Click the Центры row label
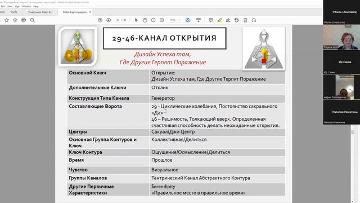 78,132
